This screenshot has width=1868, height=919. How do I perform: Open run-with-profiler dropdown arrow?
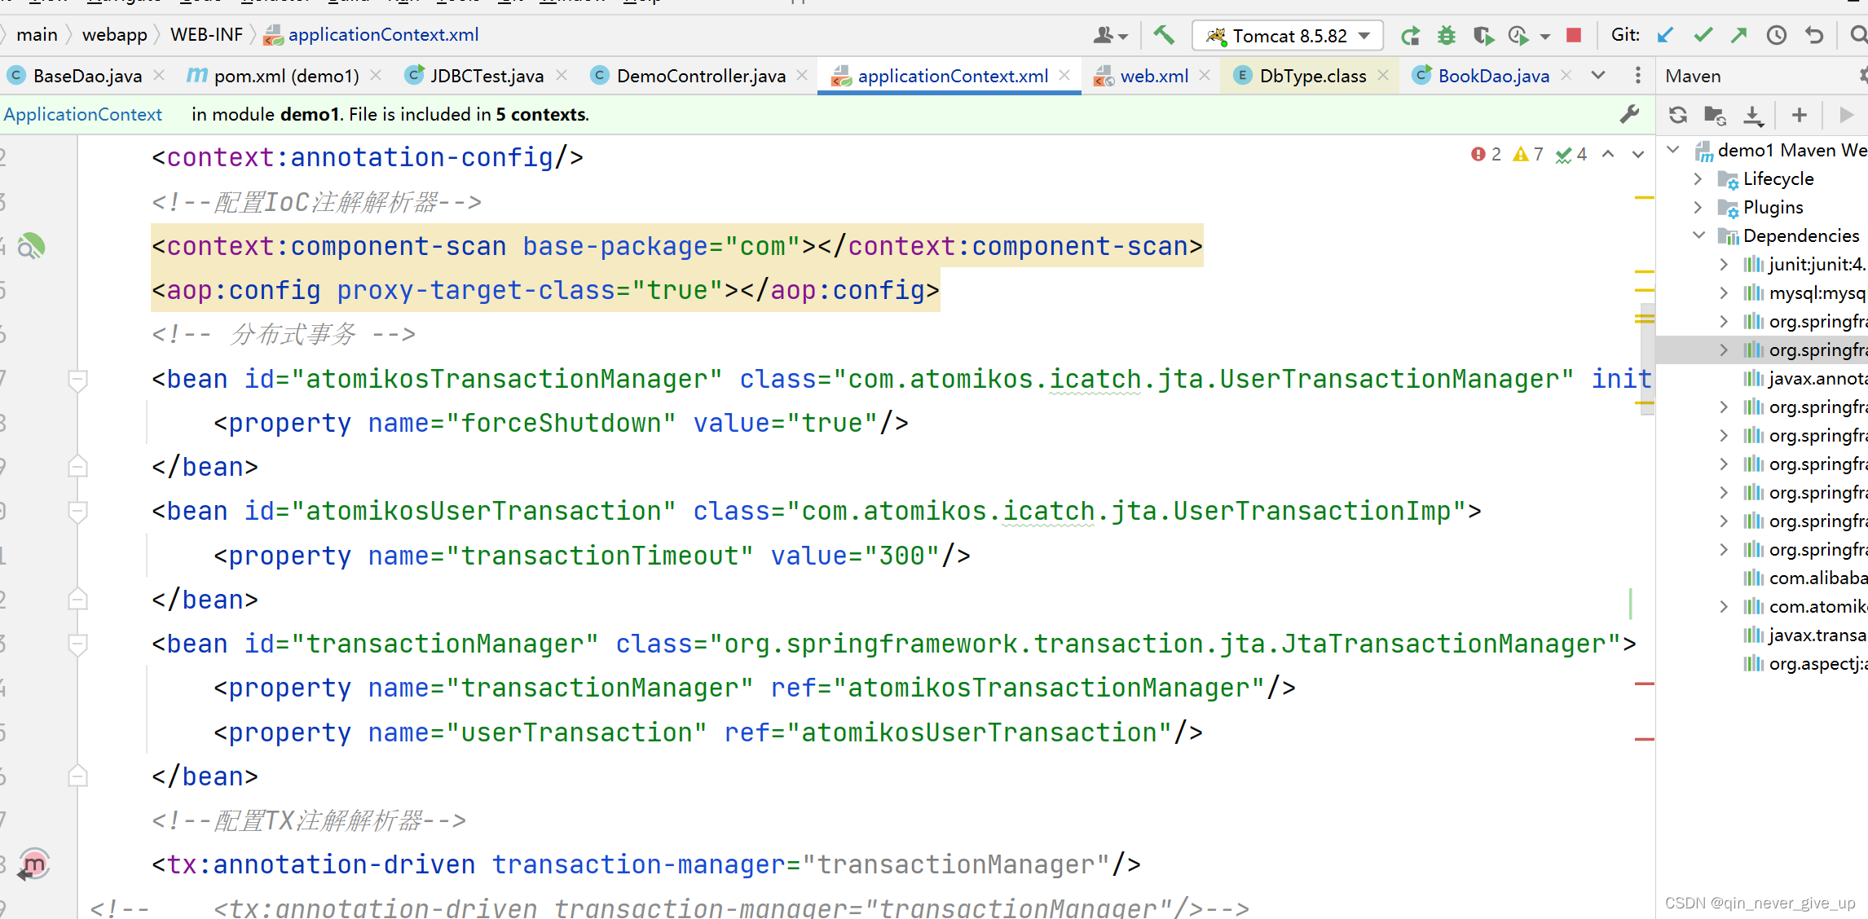(x=1544, y=37)
